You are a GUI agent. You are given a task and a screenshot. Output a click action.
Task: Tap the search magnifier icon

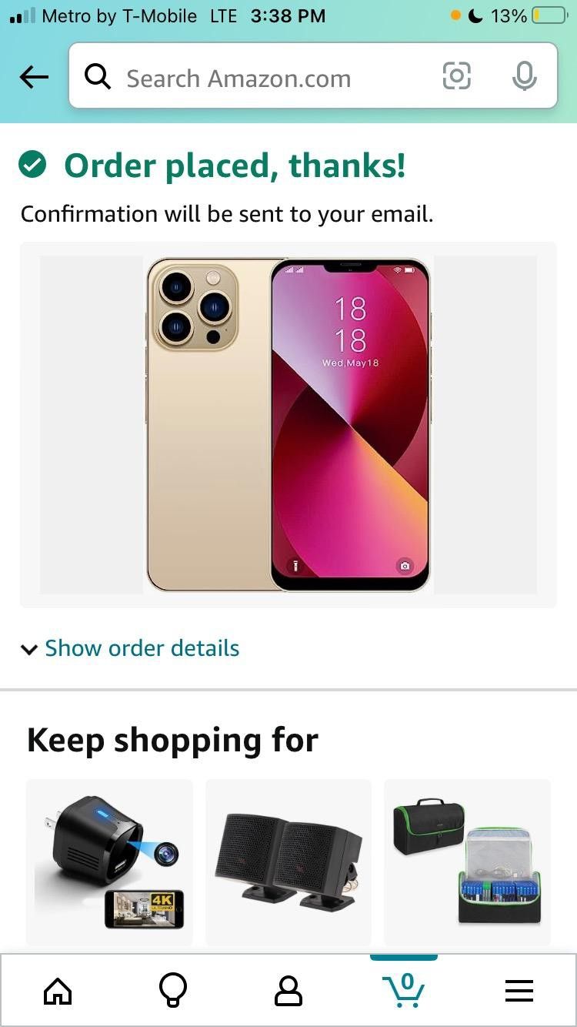pos(98,77)
